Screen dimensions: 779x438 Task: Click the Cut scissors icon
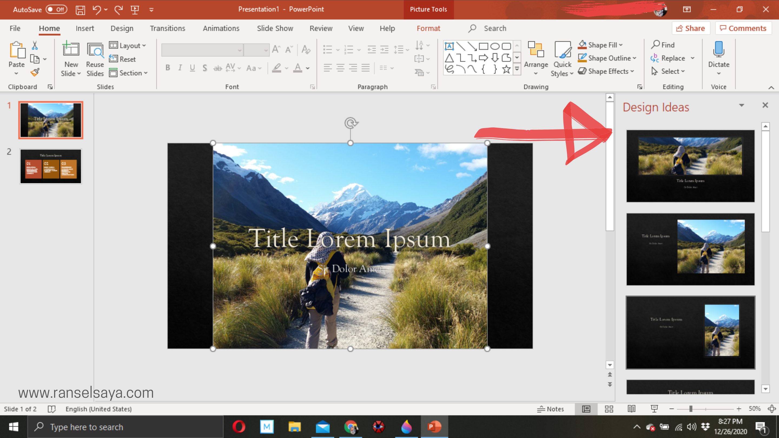point(35,46)
